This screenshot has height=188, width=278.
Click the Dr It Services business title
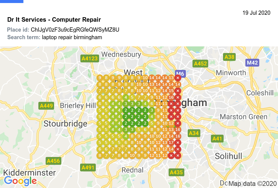coord(54,20)
